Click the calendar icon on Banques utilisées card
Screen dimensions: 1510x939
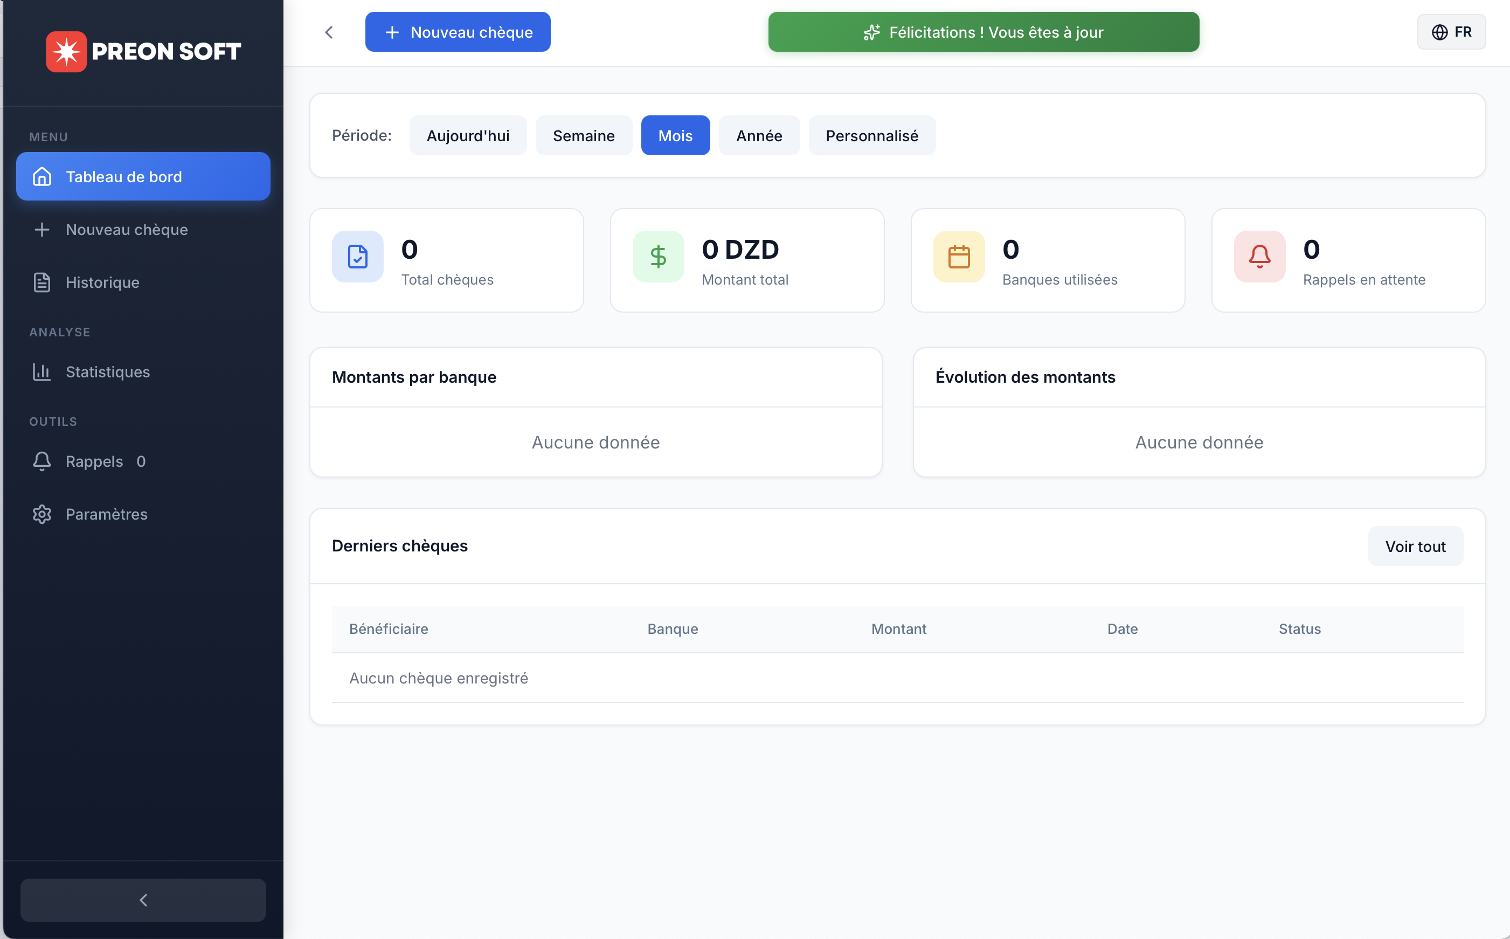point(958,257)
